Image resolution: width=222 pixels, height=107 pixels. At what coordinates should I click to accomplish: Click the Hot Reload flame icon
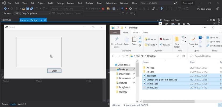point(103,9)
